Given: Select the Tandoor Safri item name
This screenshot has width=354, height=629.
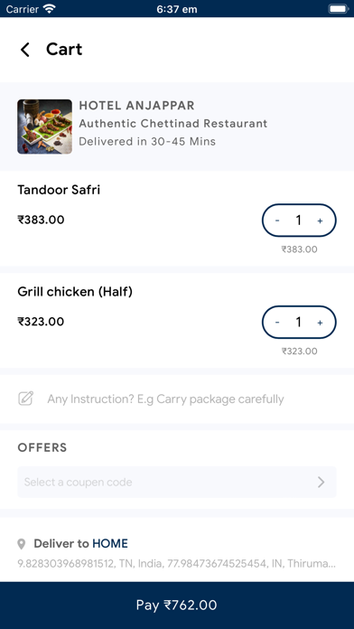Looking at the screenshot, I should pos(59,190).
